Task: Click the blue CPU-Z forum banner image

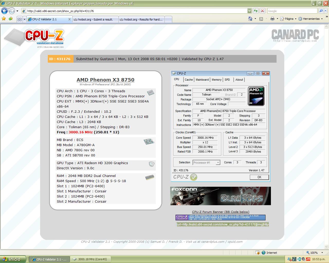Action: [220, 218]
